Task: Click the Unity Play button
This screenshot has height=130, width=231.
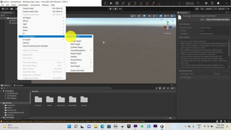Action: 110,9
